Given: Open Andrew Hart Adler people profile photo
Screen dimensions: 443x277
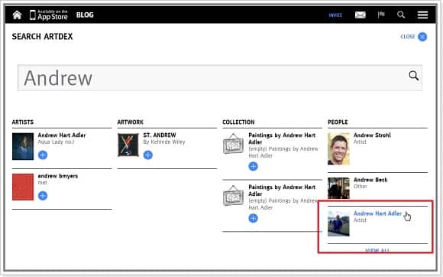Looking at the screenshot, I should click(338, 223).
